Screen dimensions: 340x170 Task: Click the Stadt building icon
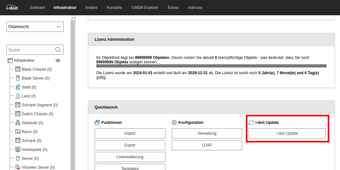tap(18, 87)
